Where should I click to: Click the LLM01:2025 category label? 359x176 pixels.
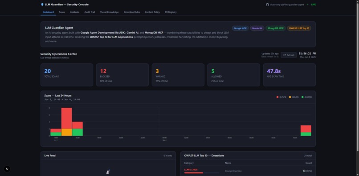[191, 170]
